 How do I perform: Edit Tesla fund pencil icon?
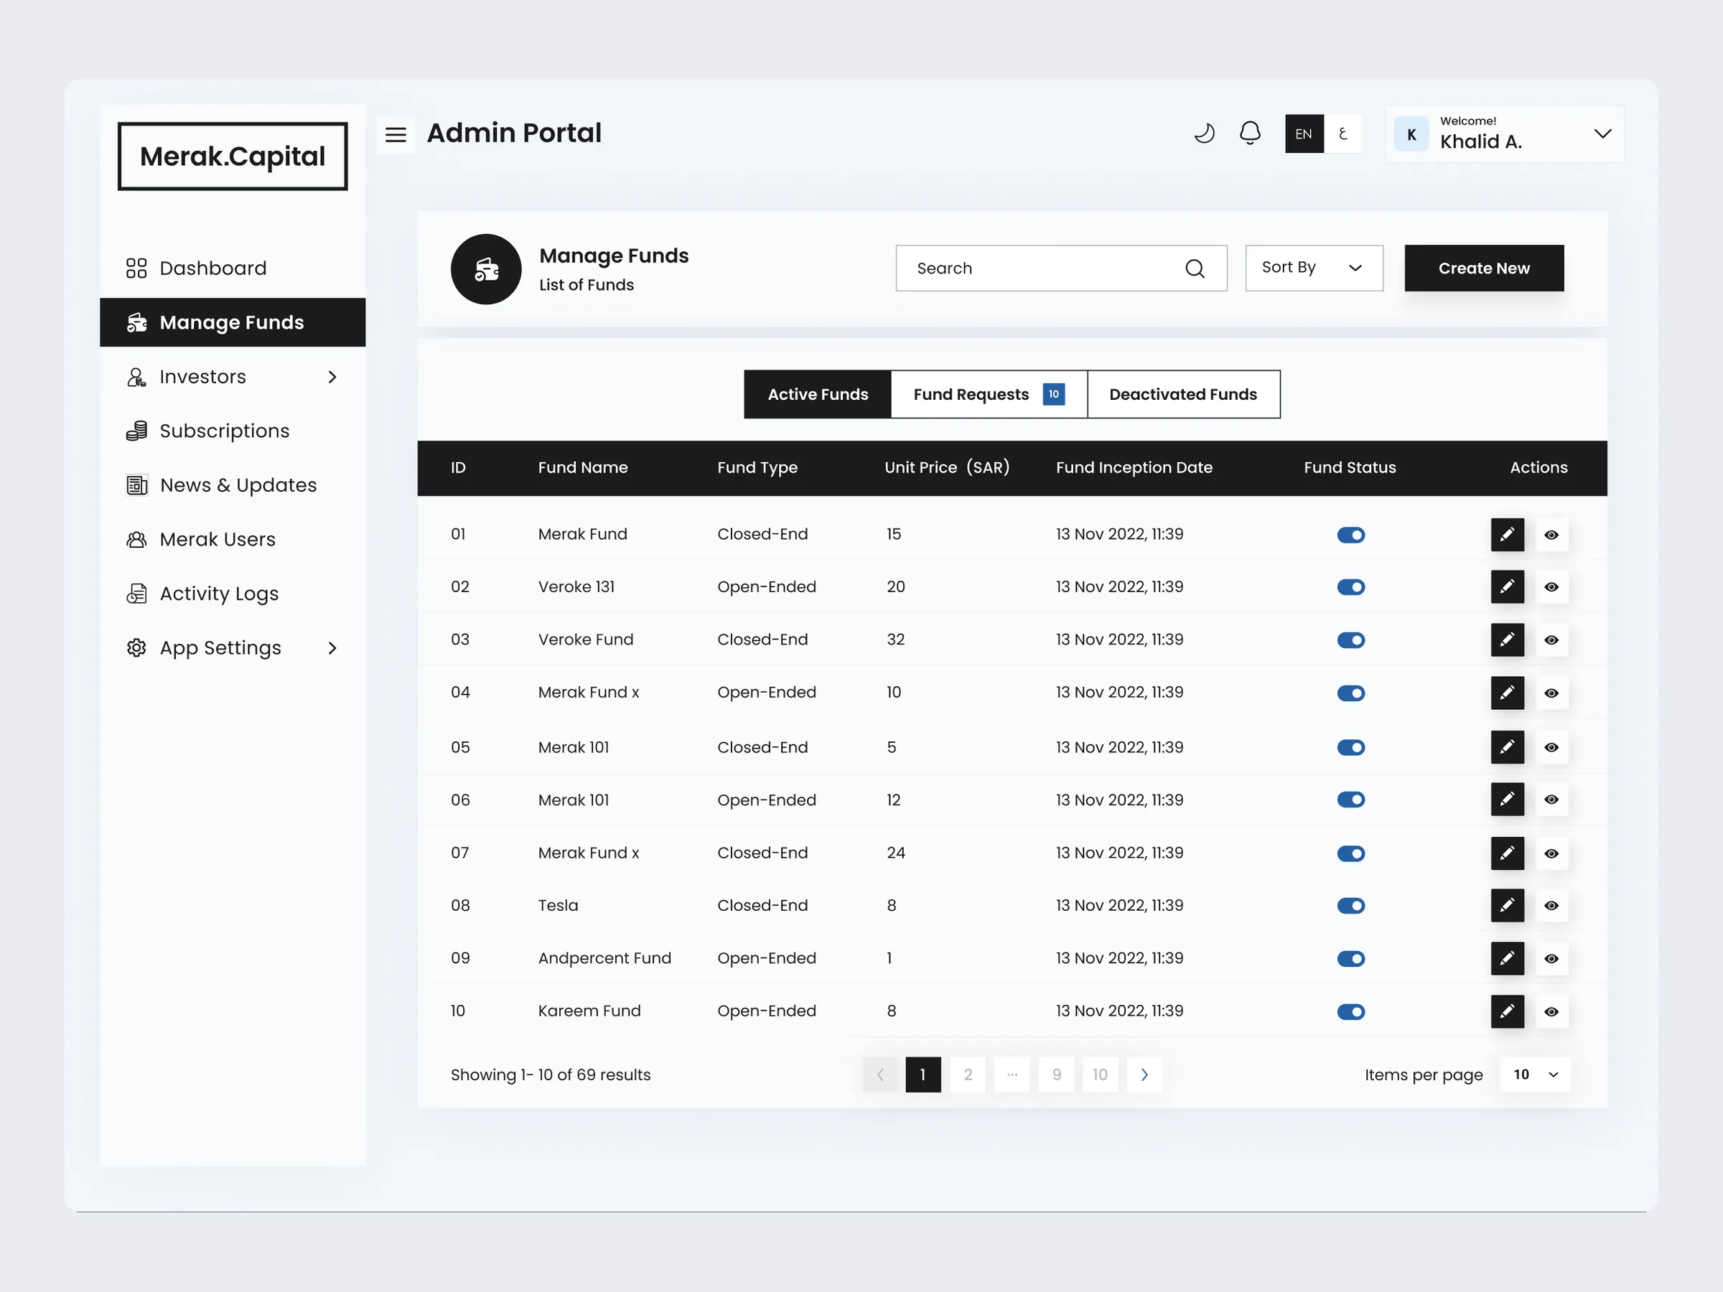pyautogui.click(x=1507, y=906)
